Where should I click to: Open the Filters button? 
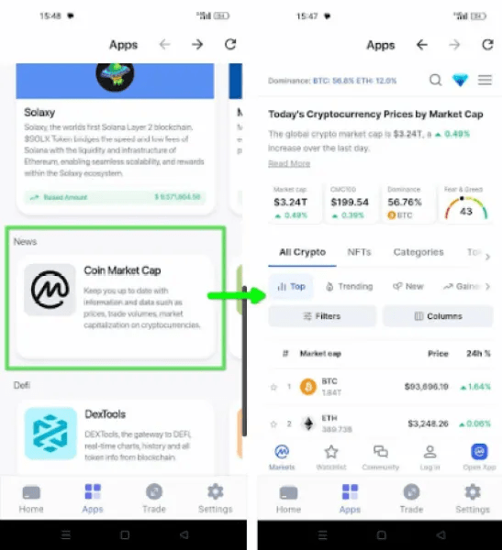tap(322, 316)
